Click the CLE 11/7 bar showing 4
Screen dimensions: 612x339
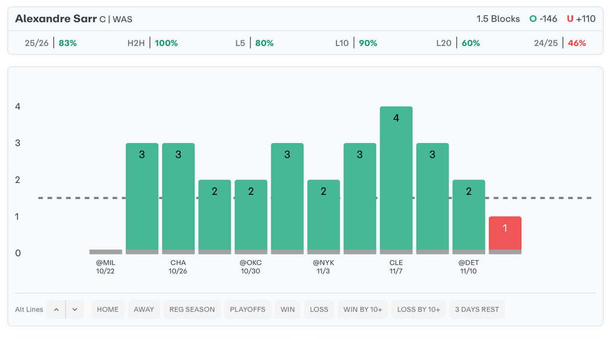click(x=396, y=178)
